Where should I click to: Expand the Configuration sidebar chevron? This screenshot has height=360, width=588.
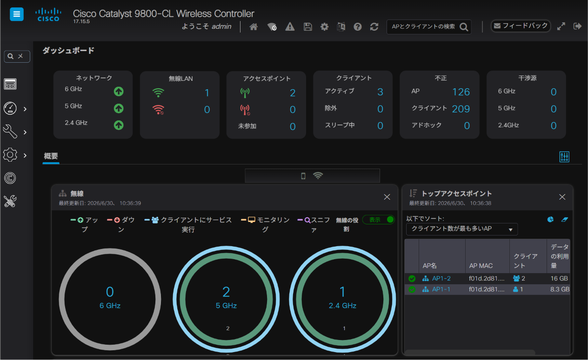click(x=25, y=132)
